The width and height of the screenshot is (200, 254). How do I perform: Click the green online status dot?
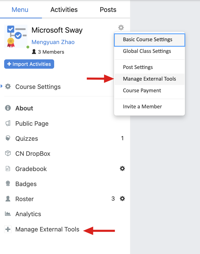pyautogui.click(x=28, y=47)
